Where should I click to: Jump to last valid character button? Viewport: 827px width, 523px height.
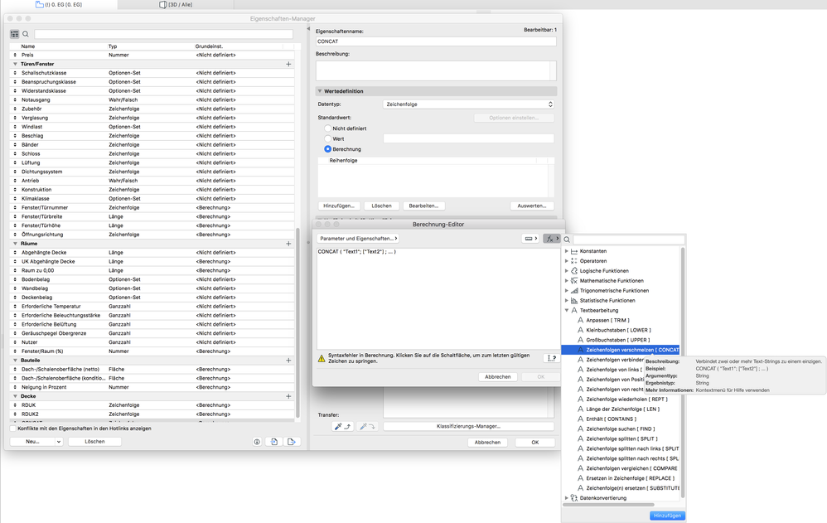tap(551, 358)
